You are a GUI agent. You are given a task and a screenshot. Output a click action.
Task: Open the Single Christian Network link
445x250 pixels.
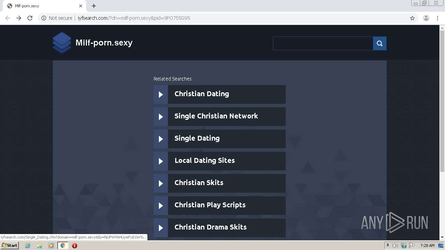pyautogui.click(x=216, y=116)
